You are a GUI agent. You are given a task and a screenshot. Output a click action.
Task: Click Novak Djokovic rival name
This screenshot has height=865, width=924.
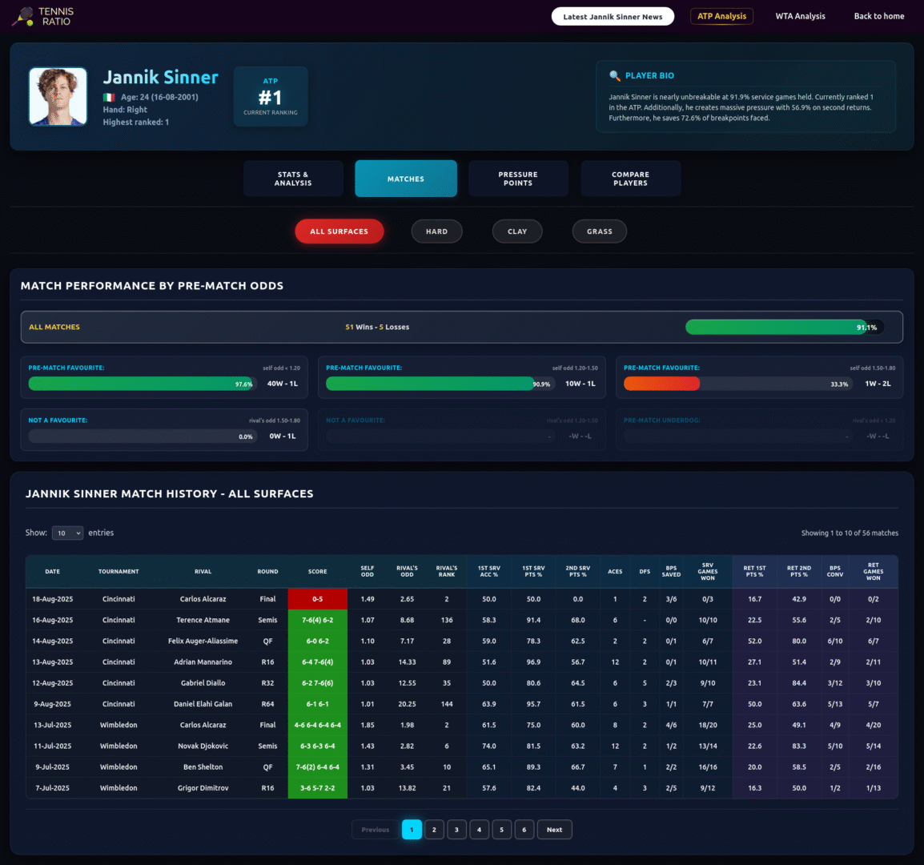[x=203, y=746]
